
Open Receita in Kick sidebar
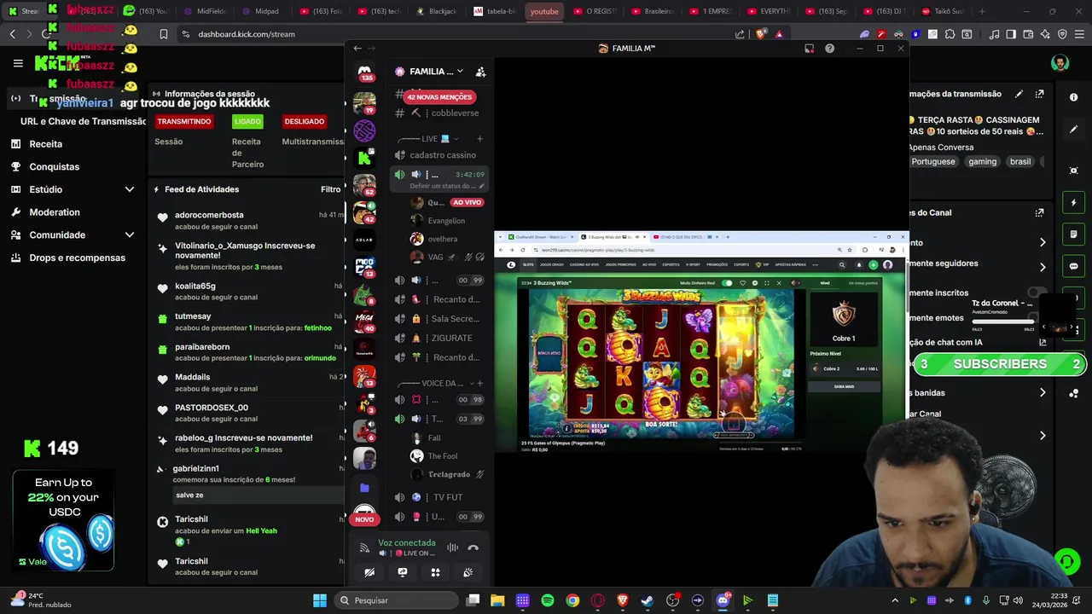pyautogui.click(x=46, y=144)
